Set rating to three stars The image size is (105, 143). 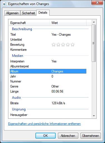[x=63, y=45]
